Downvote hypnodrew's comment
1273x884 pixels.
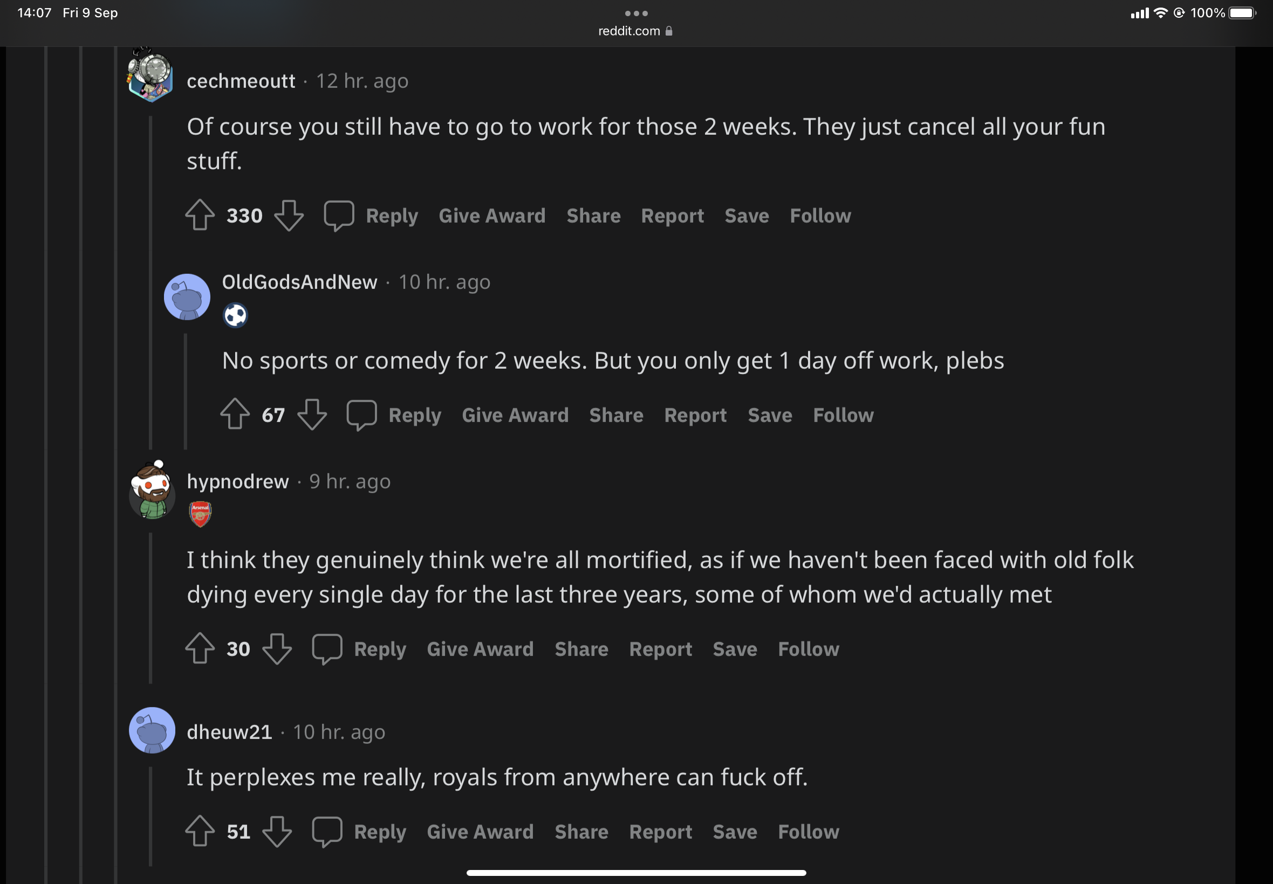(277, 648)
